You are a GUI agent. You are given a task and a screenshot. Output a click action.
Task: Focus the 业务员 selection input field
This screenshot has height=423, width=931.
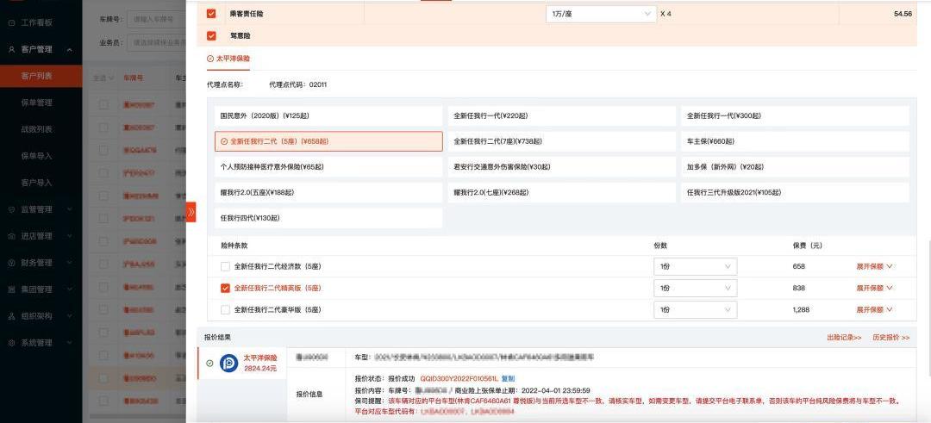tap(156, 43)
